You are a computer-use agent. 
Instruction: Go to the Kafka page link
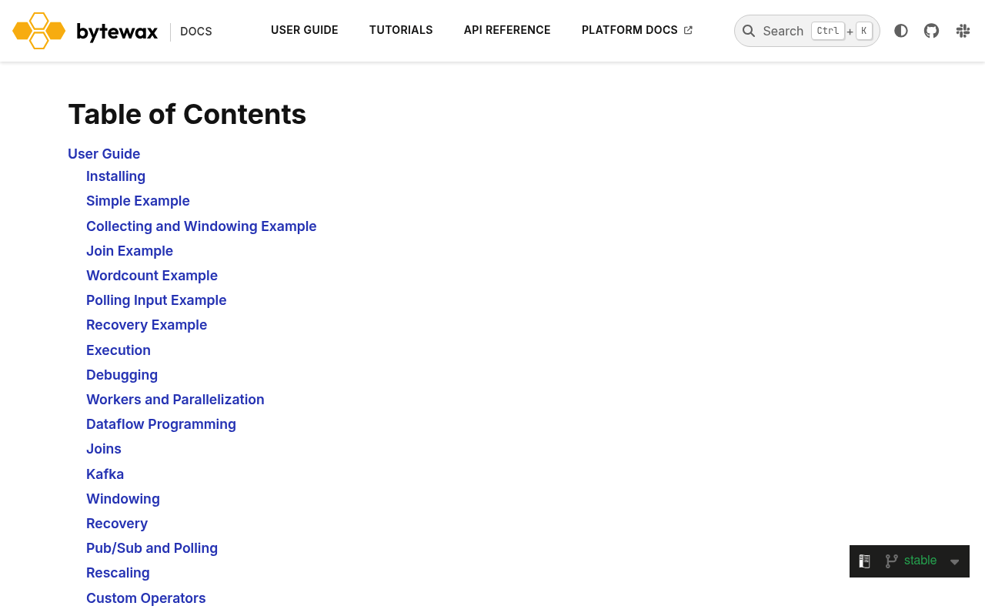105,474
